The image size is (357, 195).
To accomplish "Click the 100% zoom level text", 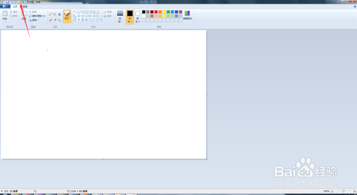I will tap(326, 191).
